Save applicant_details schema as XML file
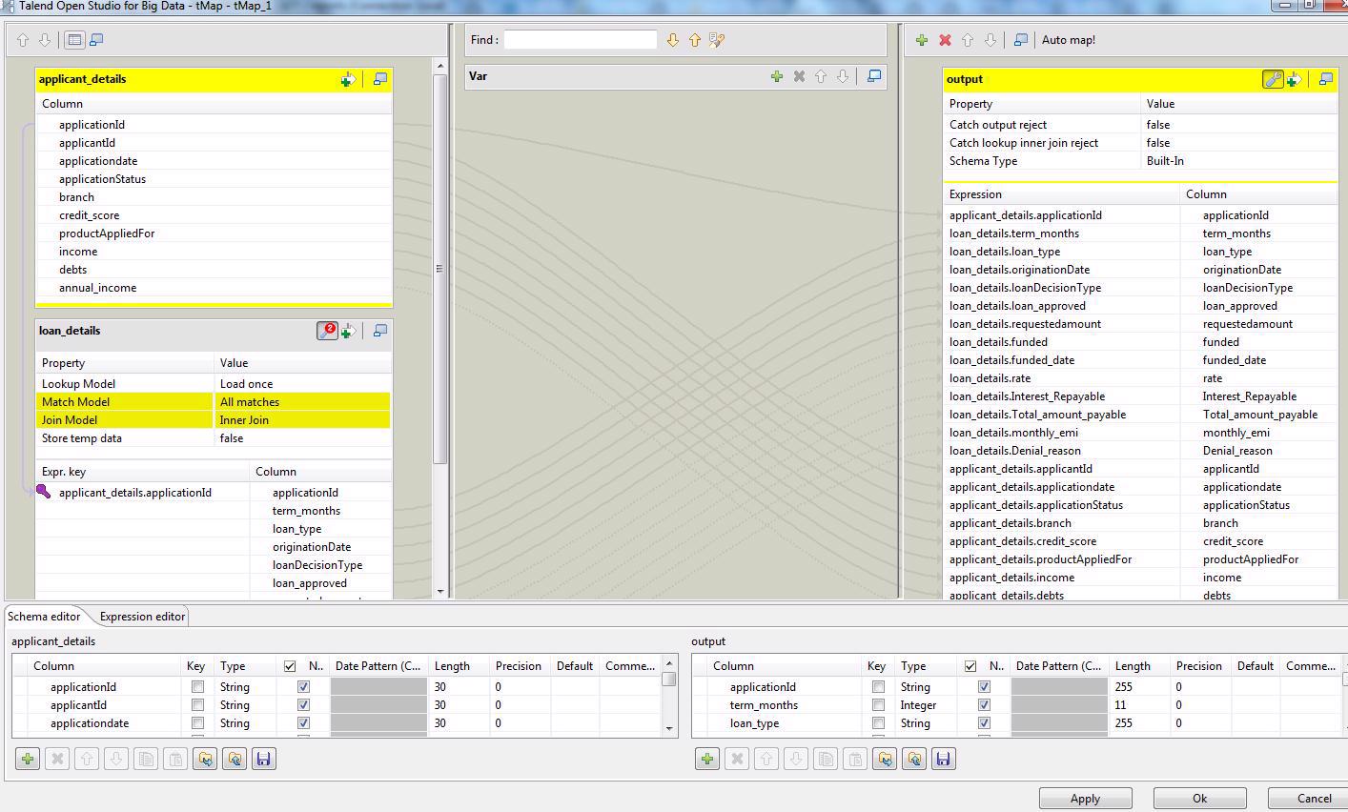 [264, 759]
